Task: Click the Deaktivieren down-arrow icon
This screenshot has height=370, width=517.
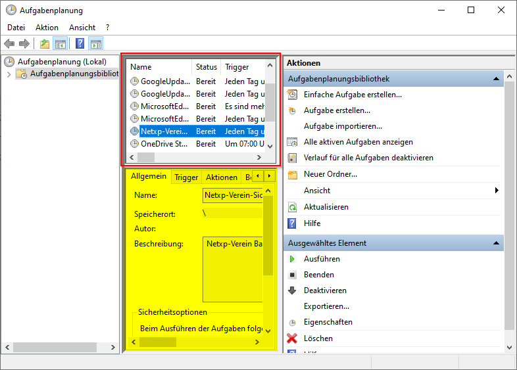Action: 292,290
